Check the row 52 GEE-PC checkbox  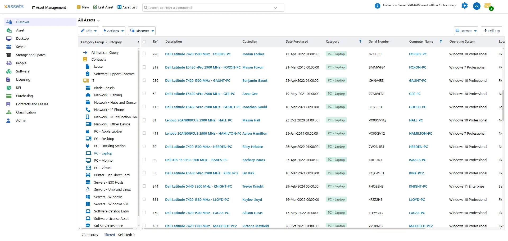(144, 93)
